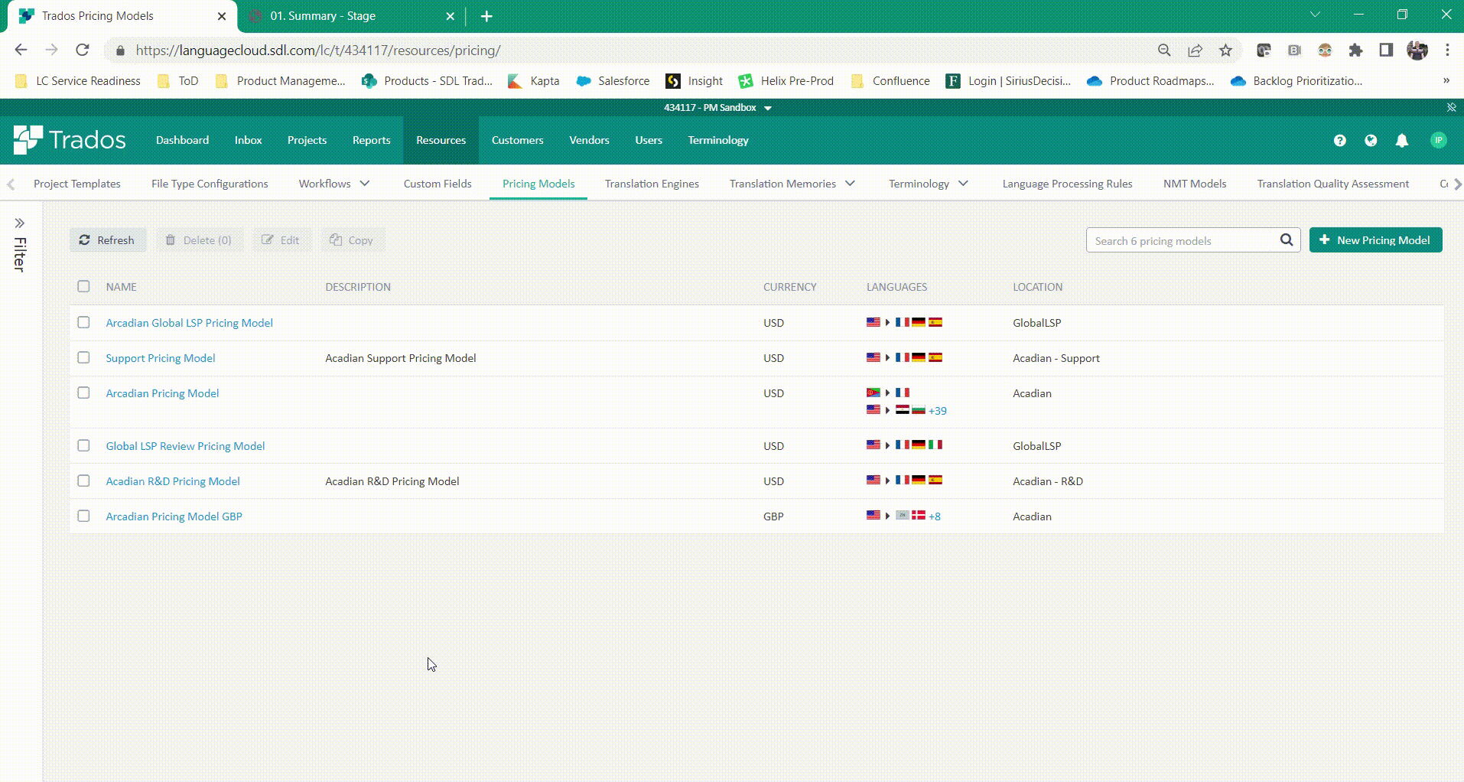
Task: Open the help question mark icon
Action: click(1339, 140)
